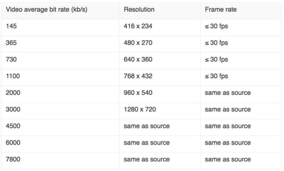
Task: Click the 768 x 432 resolution cell
Action: click(x=160, y=77)
